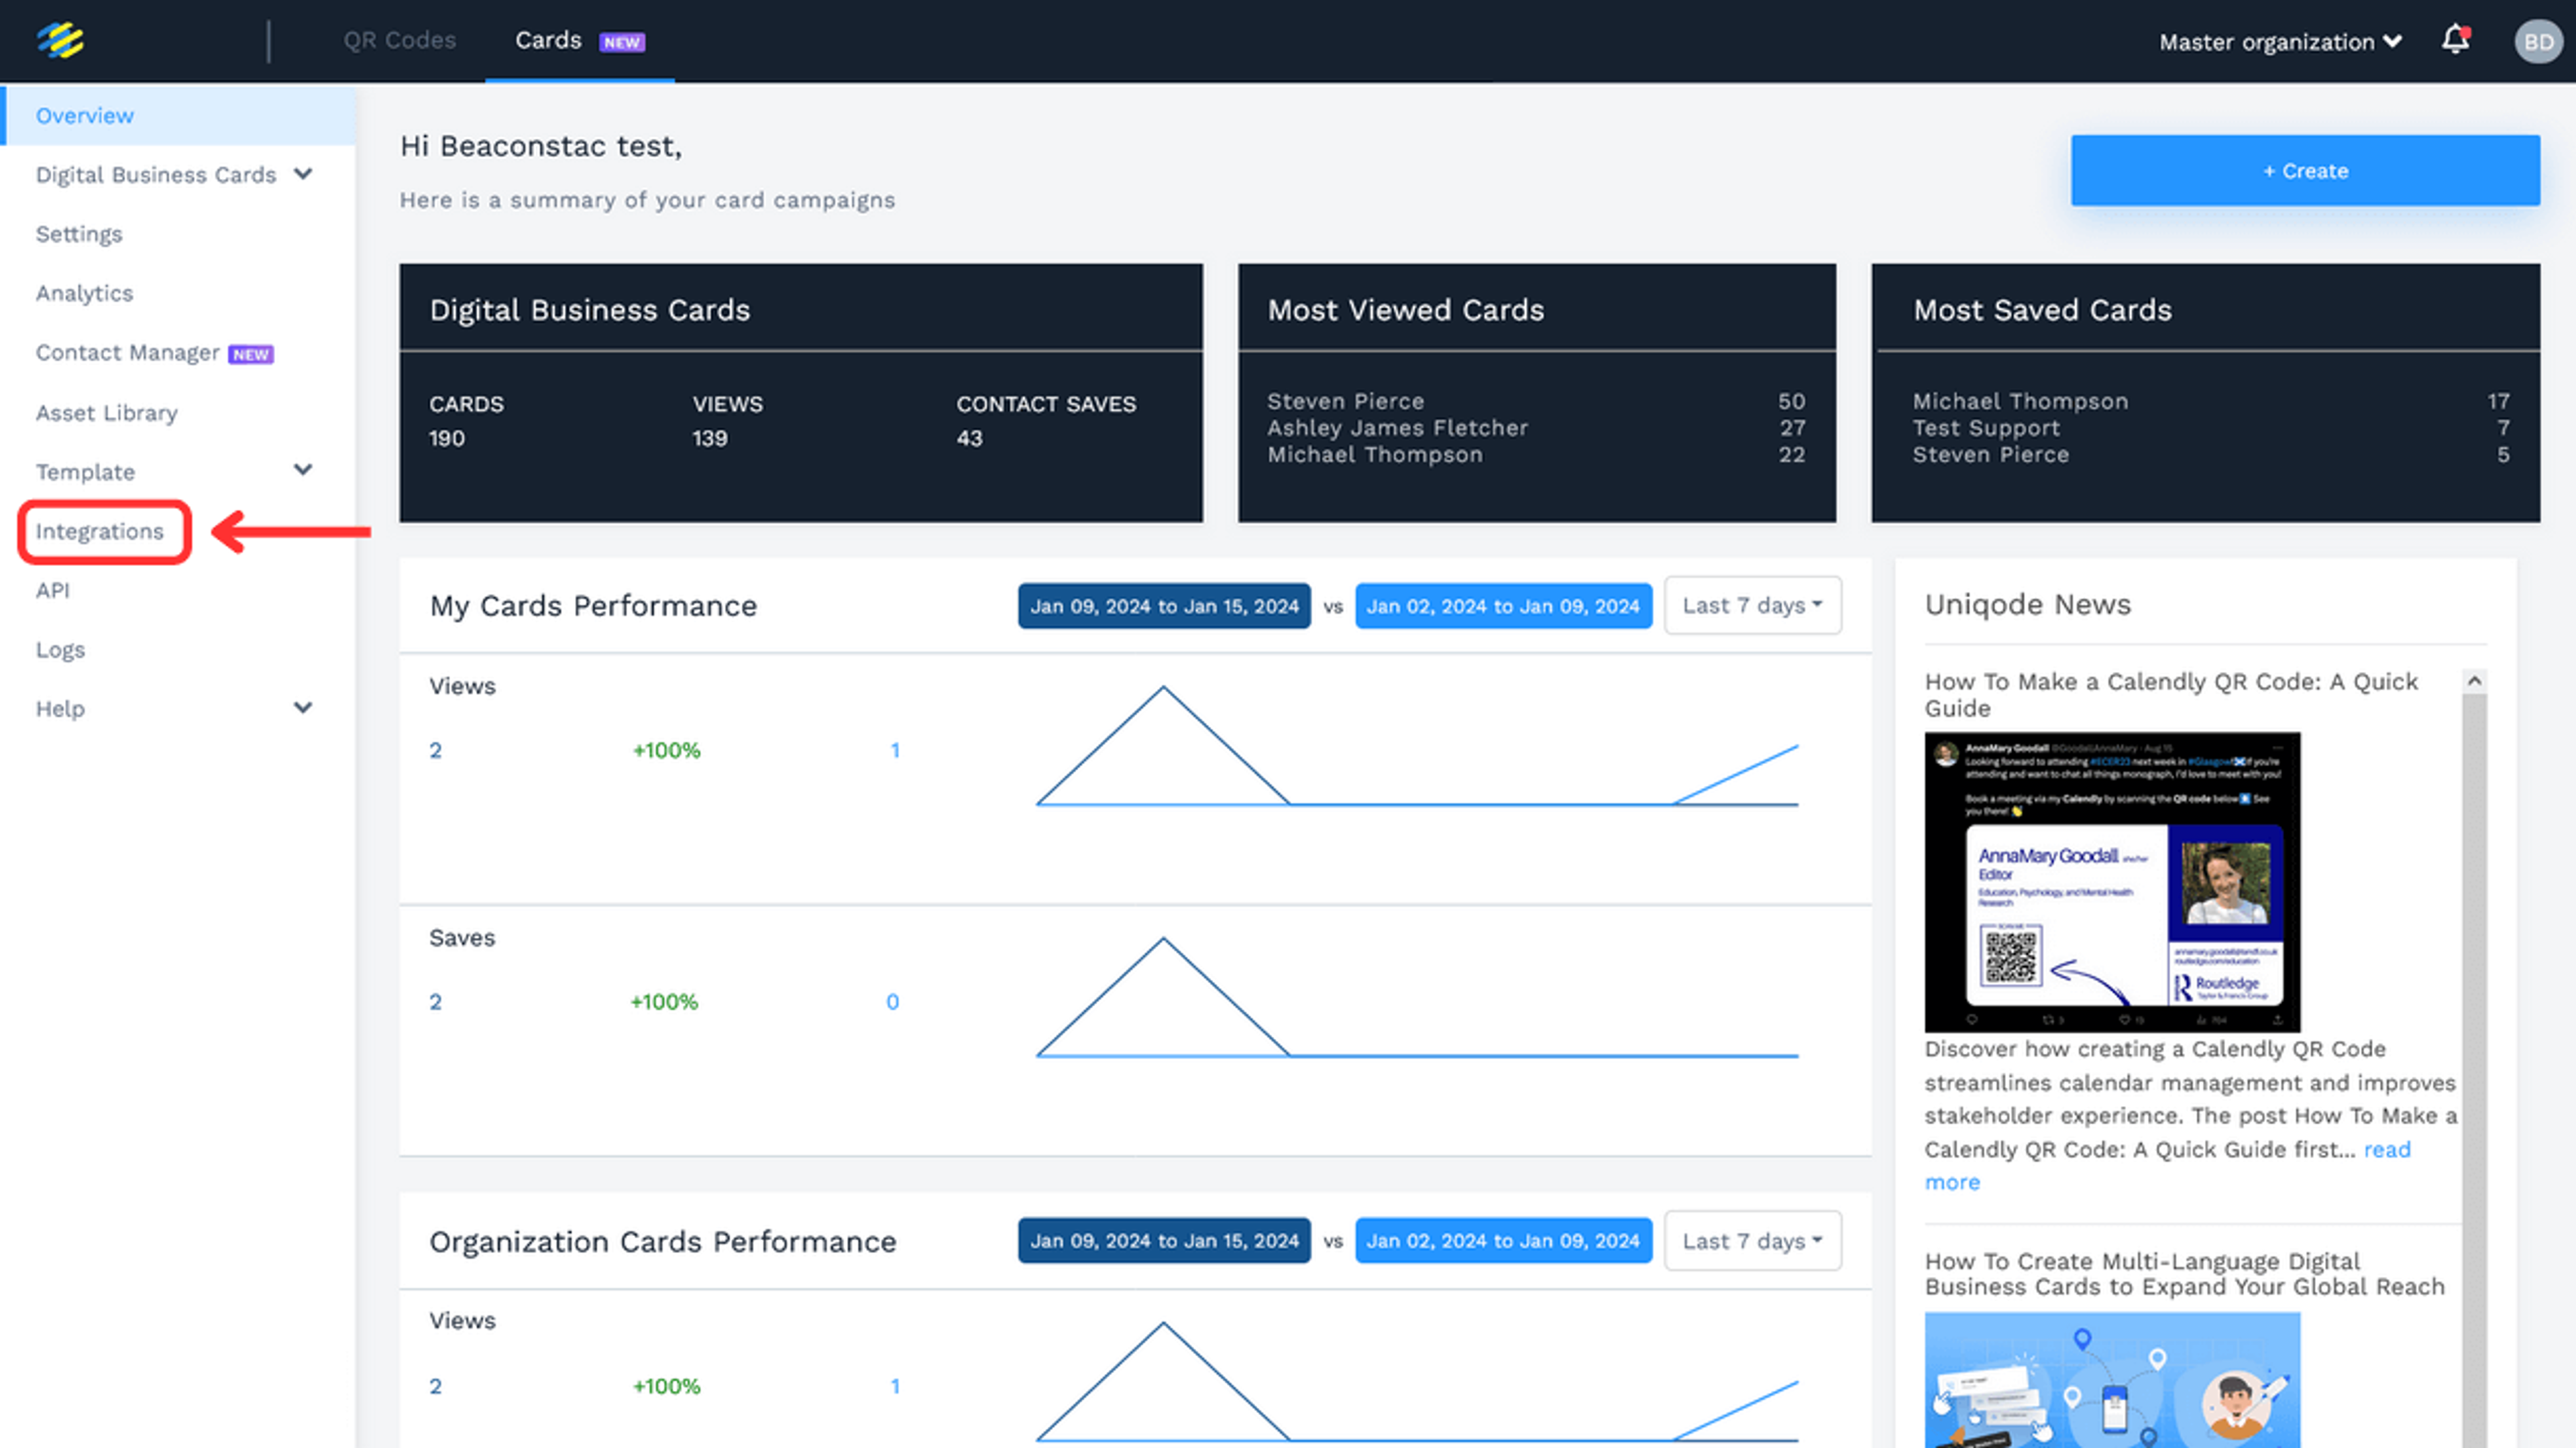Click Michael Thompson in Most Viewed Cards
This screenshot has width=2576, height=1448.
tap(1375, 454)
